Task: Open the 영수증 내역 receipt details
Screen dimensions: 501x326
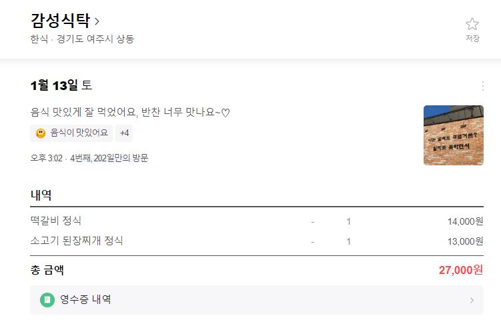Action: click(85, 300)
